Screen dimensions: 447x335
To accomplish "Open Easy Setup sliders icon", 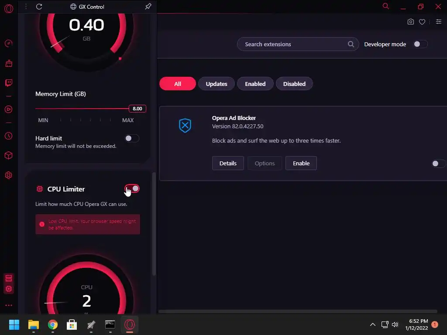I will 438,22.
